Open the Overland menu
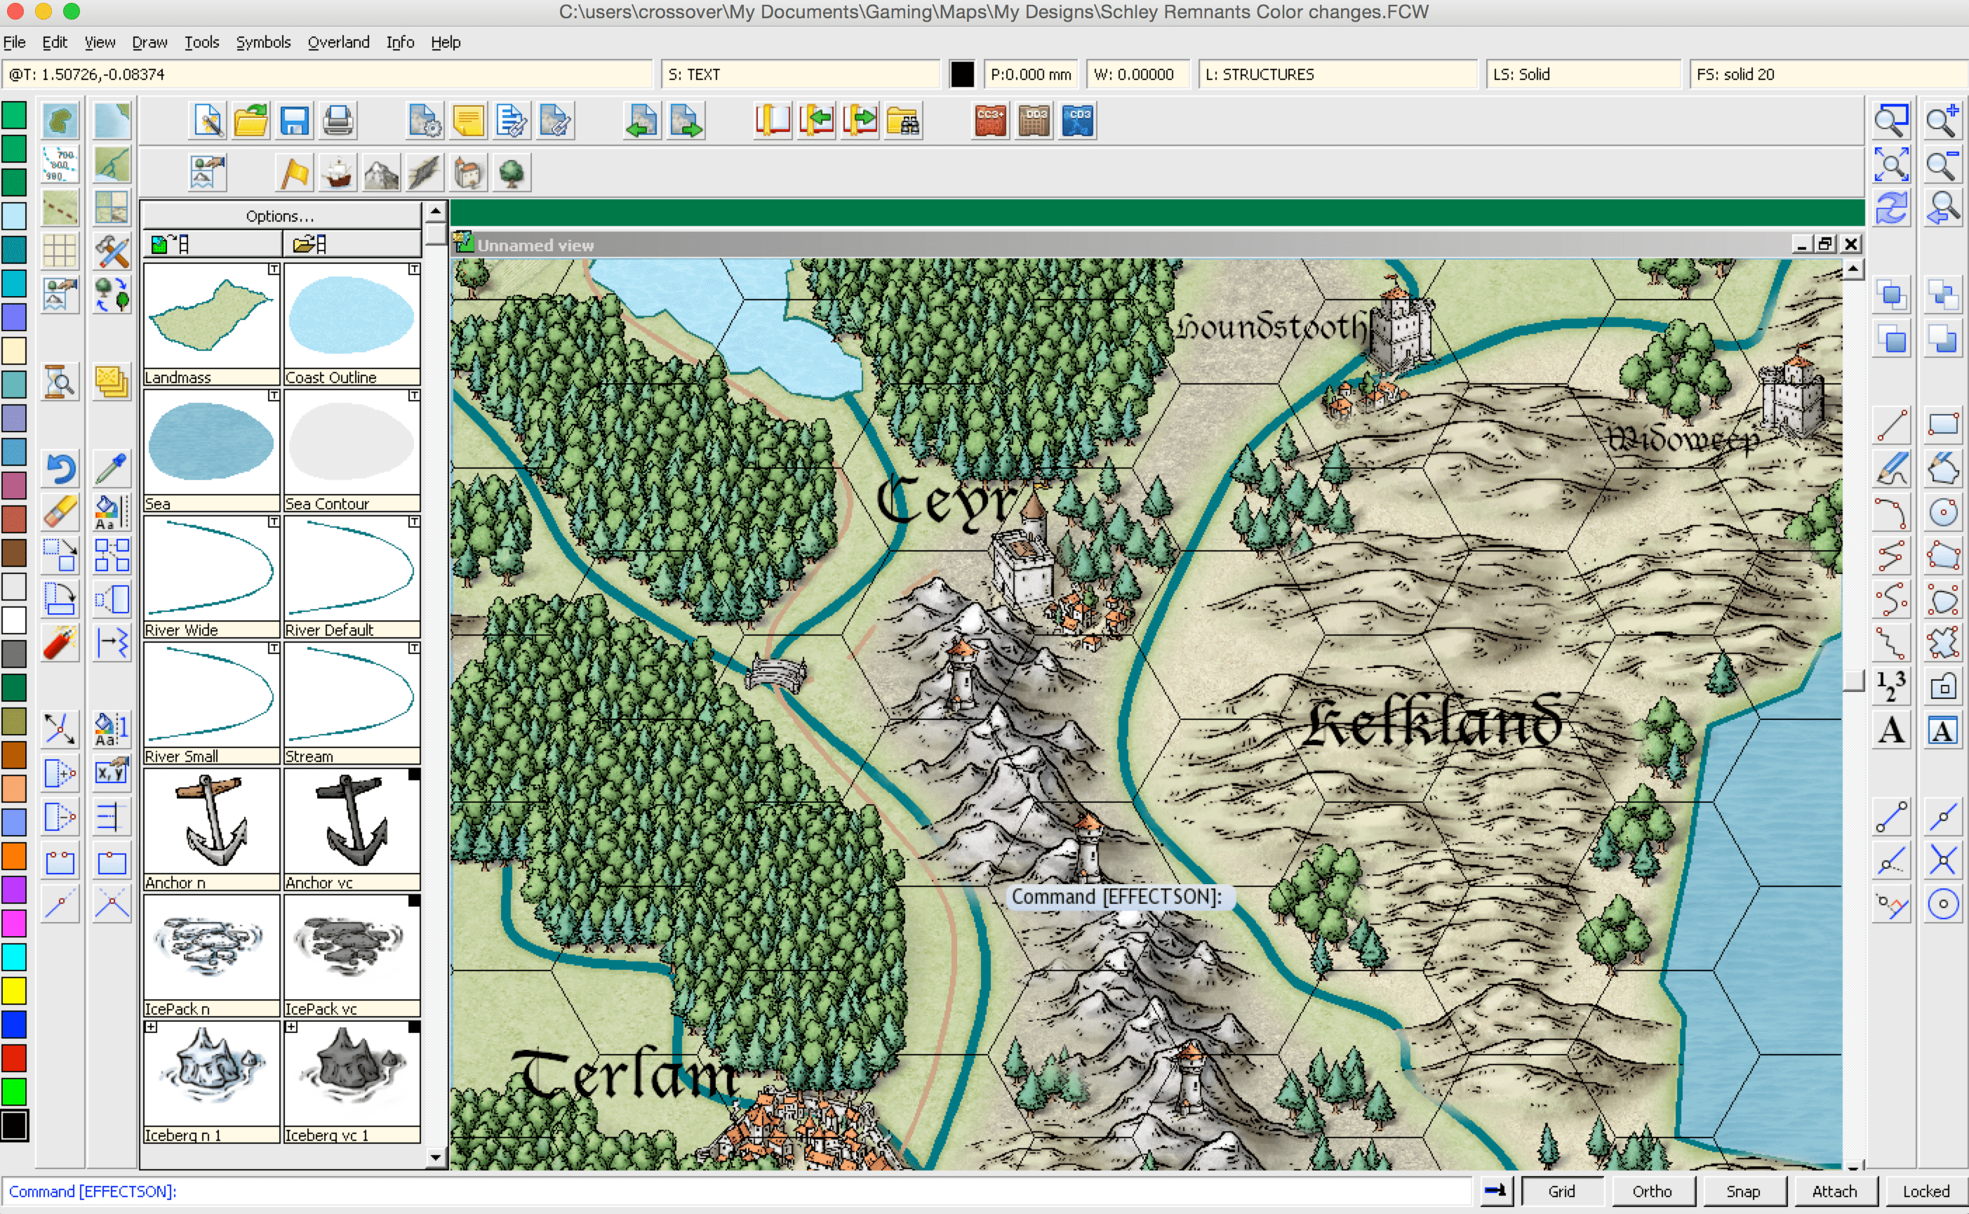The width and height of the screenshot is (1969, 1214). click(x=338, y=41)
